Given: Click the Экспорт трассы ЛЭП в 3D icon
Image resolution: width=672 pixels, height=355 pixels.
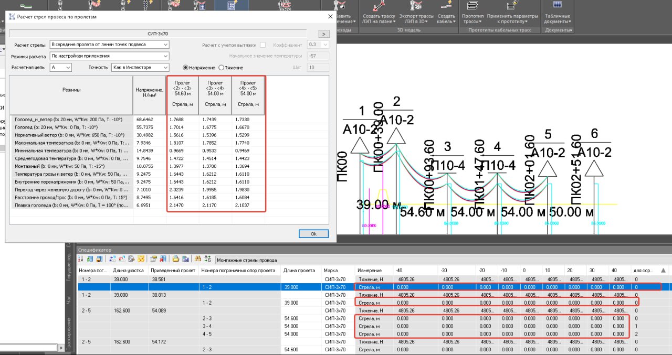Looking at the screenshot, I should tap(413, 6).
